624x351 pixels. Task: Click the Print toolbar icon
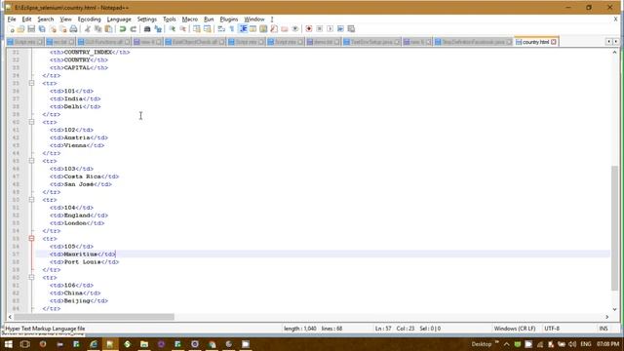pos(73,29)
